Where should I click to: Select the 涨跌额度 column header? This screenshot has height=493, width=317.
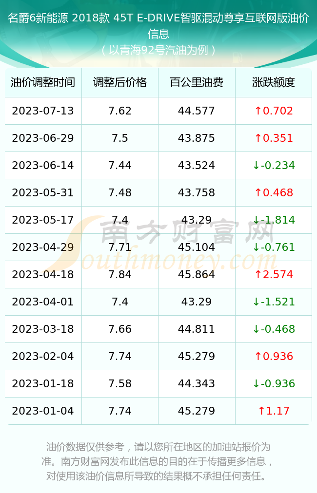pos(273,82)
